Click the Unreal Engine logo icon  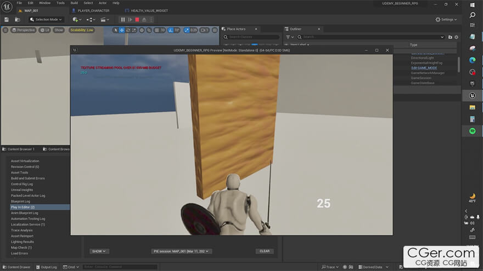pyautogui.click(x=7, y=7)
